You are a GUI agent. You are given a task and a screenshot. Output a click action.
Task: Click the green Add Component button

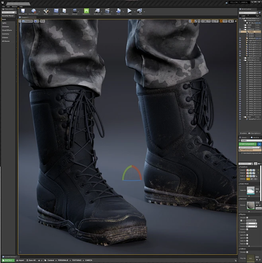click(x=248, y=144)
